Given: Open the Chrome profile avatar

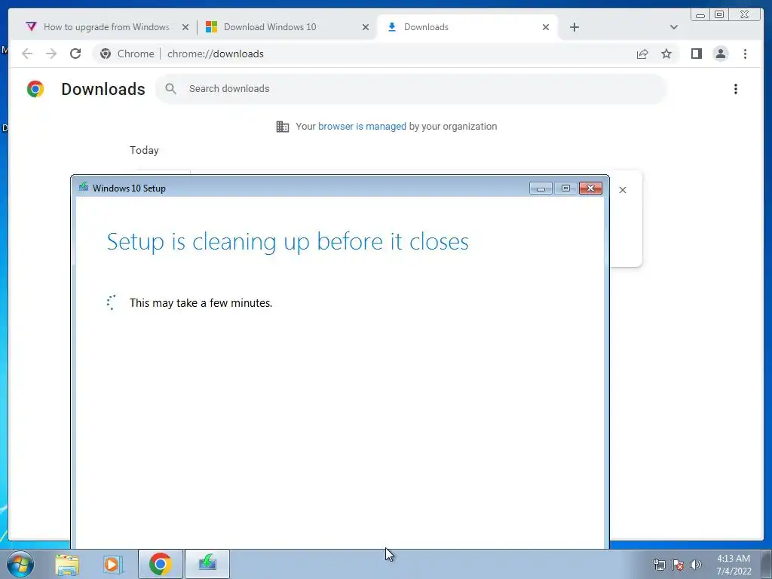Looking at the screenshot, I should (x=720, y=54).
